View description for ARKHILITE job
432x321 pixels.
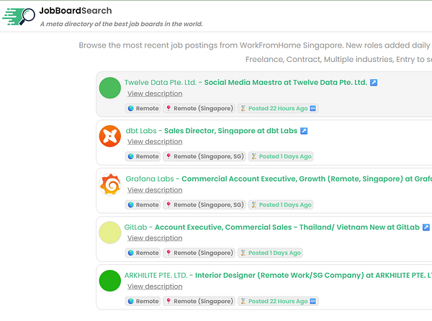coord(155,286)
